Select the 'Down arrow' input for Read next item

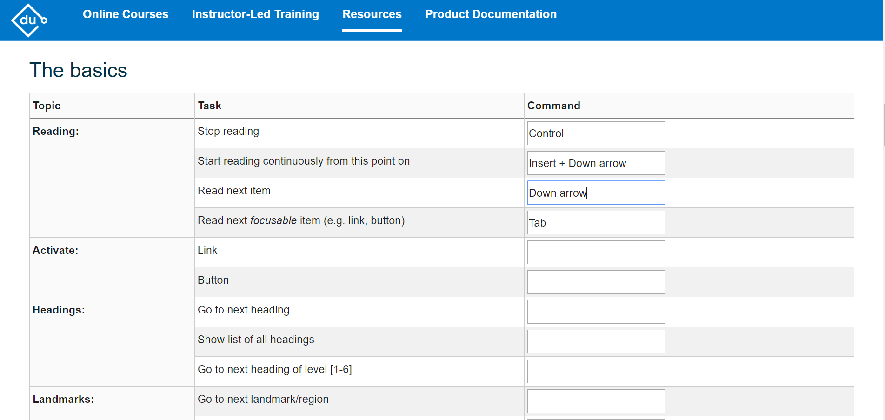coord(596,193)
